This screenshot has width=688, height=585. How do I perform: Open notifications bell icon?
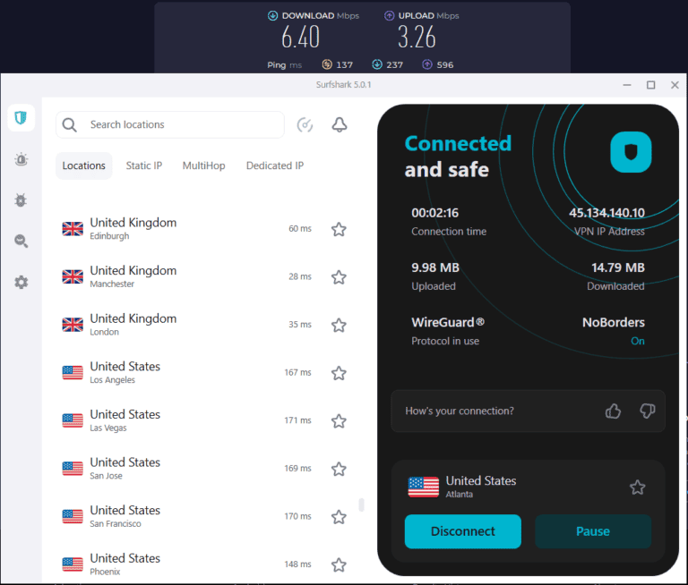(x=340, y=125)
